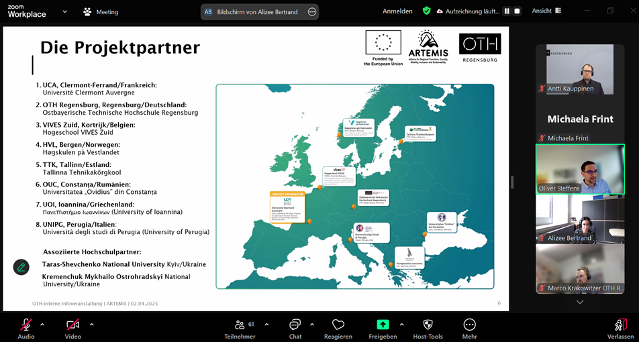Viewport: 639px width, 342px height.
Task: Click Project Coordinator UCA map card
Action: click(287, 207)
